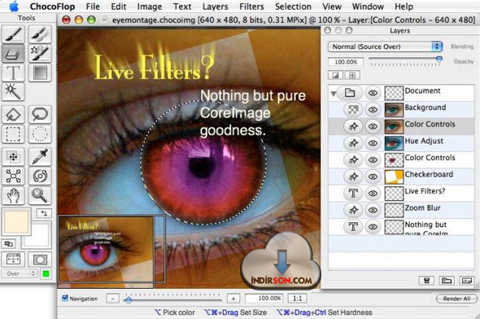Pick the gradient tool

pyautogui.click(x=40, y=72)
